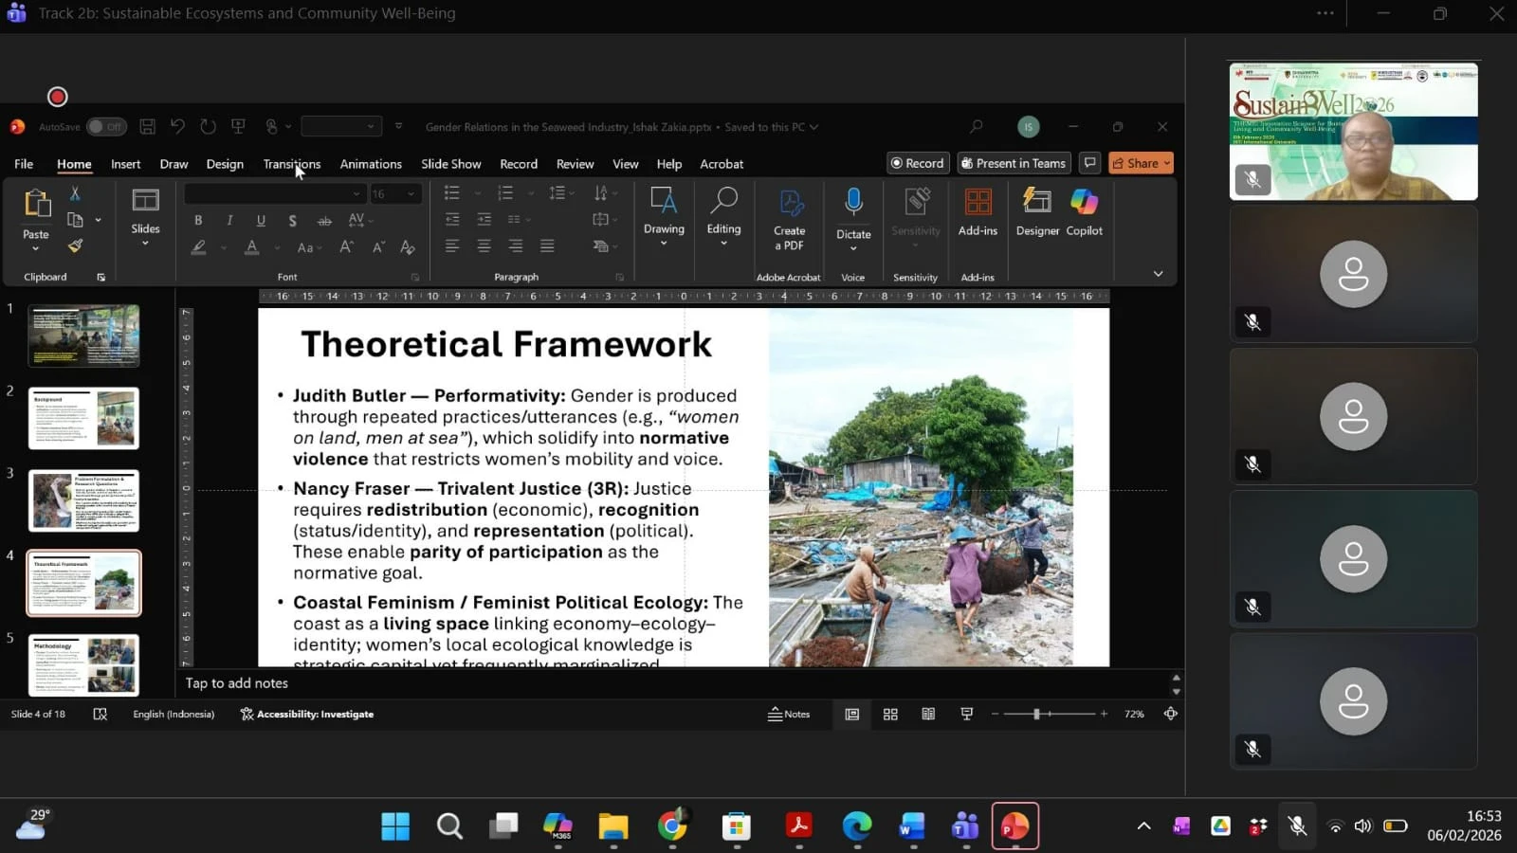Switch to the Slide Show tab
The height and width of the screenshot is (853, 1517).
coord(450,164)
